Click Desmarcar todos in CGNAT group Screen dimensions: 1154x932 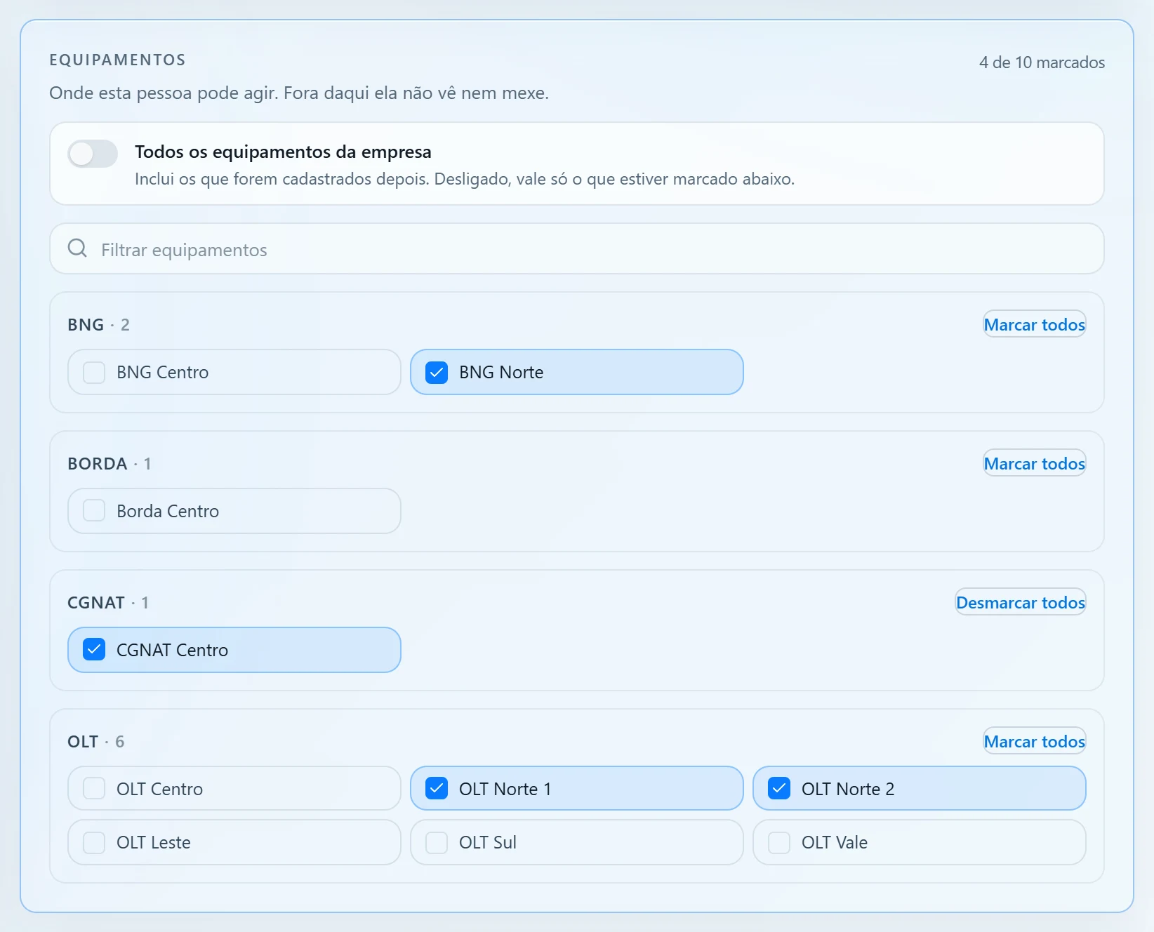click(x=1021, y=602)
